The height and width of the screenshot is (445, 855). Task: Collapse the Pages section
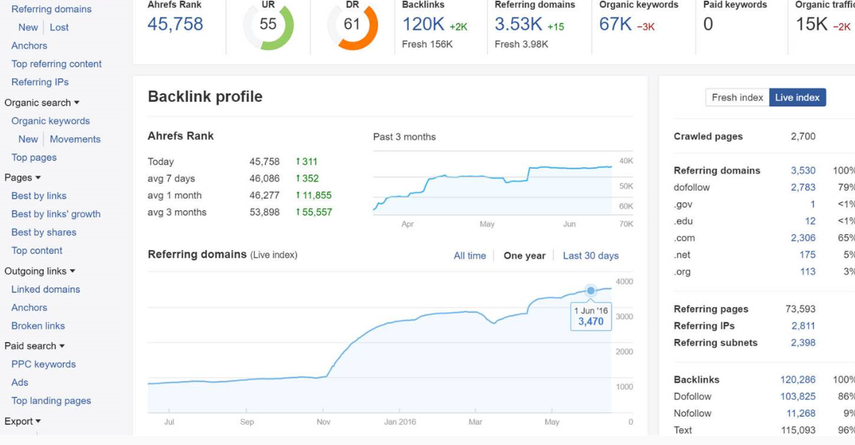tap(21, 177)
